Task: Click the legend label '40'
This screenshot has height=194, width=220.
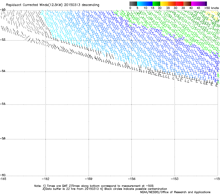Action: [x=191, y=8]
